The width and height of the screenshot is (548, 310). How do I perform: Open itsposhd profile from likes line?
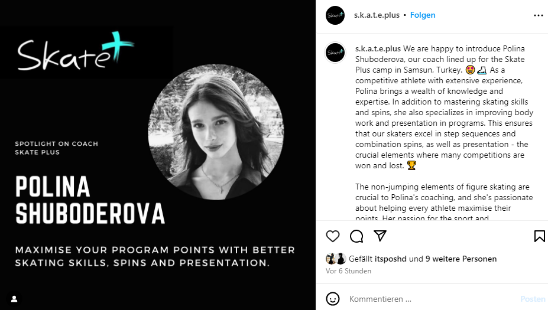tap(393, 259)
